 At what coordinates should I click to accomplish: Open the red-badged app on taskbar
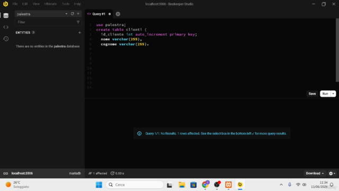217,185
